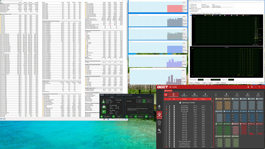The image size is (265, 149).
Task: Switch to Statistics tab in stability test
Action: (218, 14)
